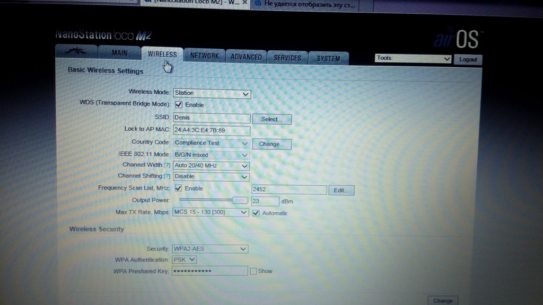Click the SSID input field

click(211, 118)
